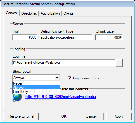The height and width of the screenshot is (123, 135).
Task: Focus the Default Content Type field
Action: tap(66, 37)
